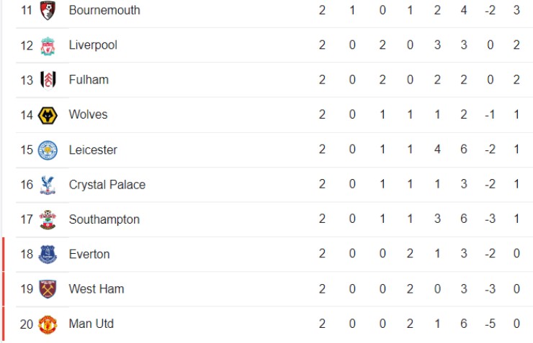Screen dimensions: 533x343
Task: Select the Crystal Palace team name
Action: coord(107,185)
